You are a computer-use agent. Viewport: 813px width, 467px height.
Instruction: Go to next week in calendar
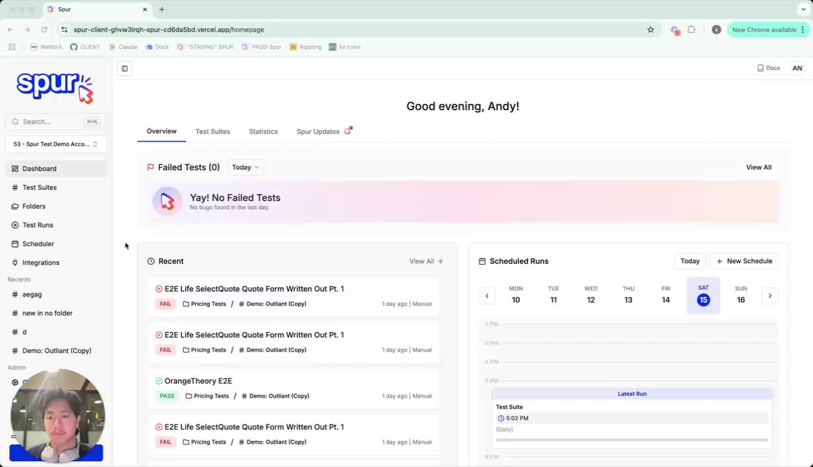(769, 296)
